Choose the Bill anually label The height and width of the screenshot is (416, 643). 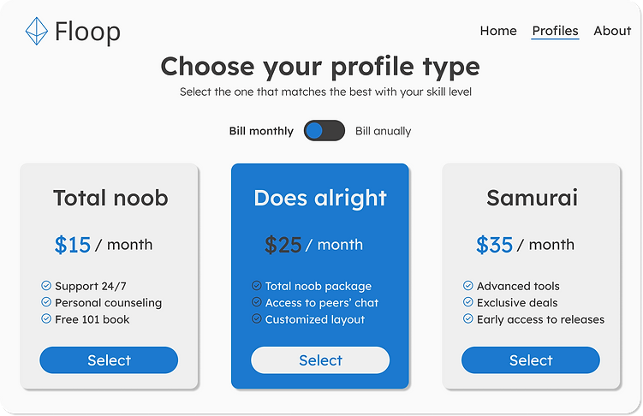click(383, 131)
